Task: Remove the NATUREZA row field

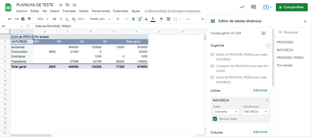Action: [x=267, y=100]
